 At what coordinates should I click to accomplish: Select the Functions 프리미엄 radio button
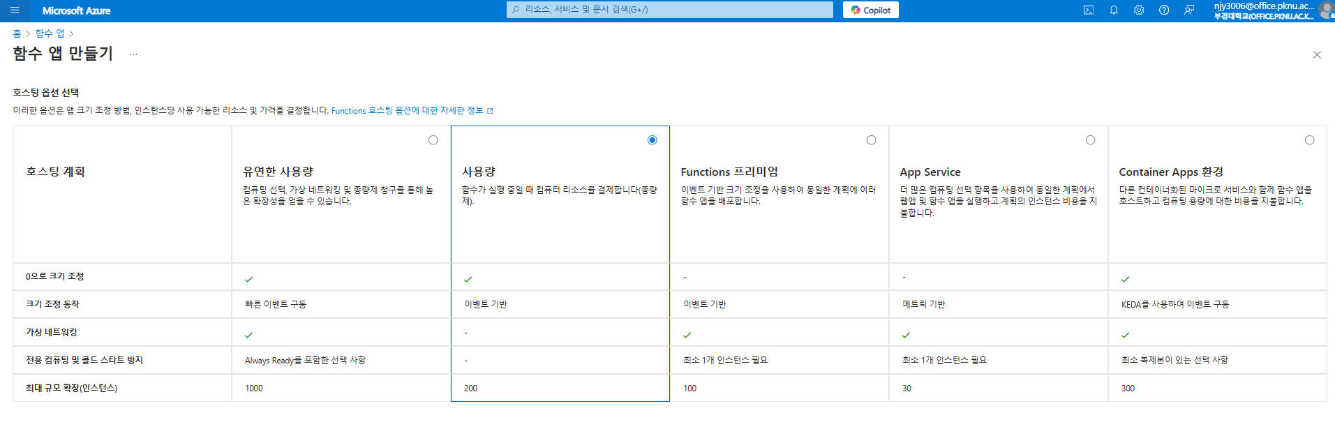[x=872, y=140]
